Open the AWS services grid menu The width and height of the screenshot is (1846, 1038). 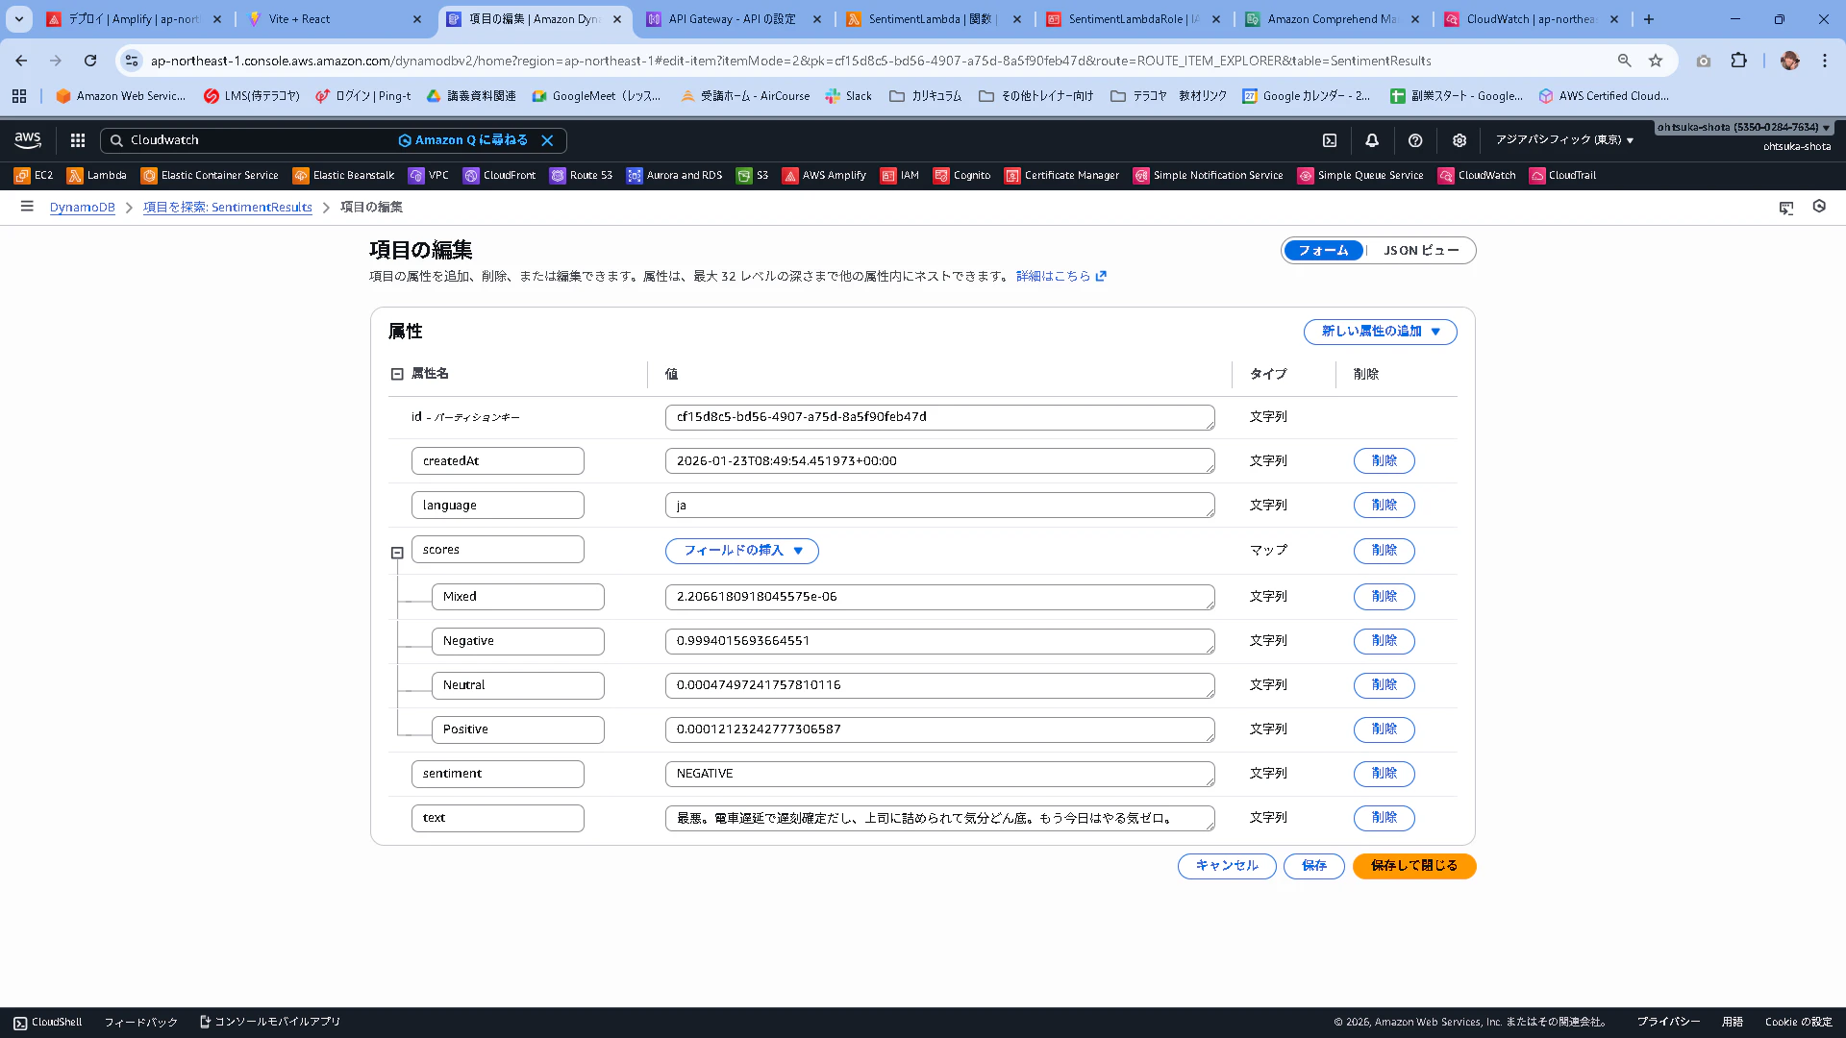coord(78,140)
